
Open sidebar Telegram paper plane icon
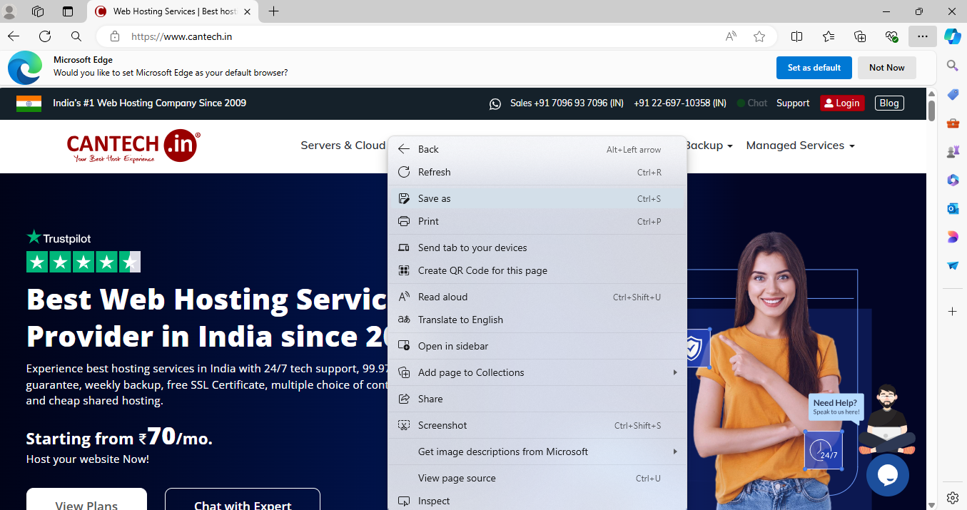(x=953, y=265)
